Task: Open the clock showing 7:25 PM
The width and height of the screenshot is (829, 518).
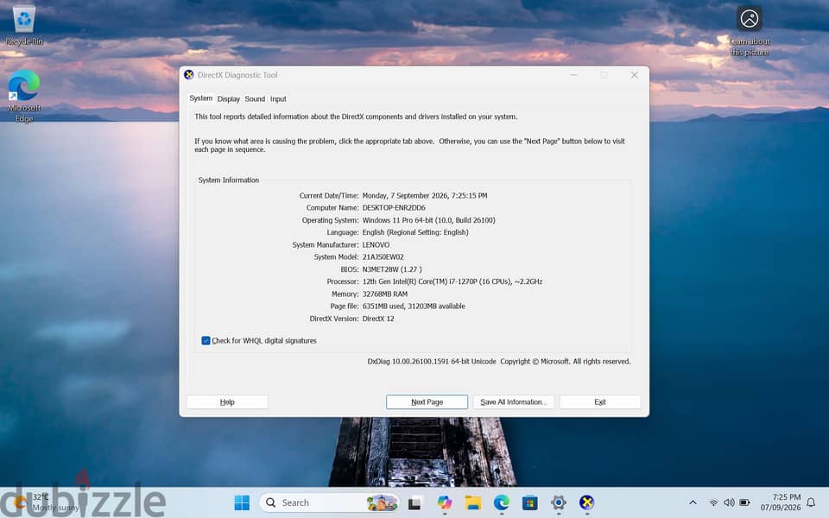Action: 781,502
